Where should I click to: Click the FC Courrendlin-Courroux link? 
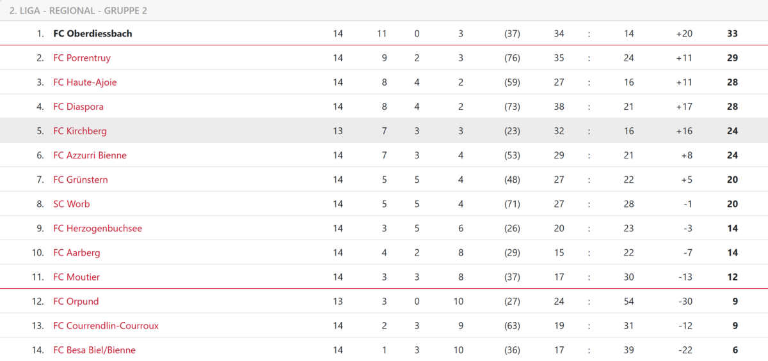tap(106, 326)
